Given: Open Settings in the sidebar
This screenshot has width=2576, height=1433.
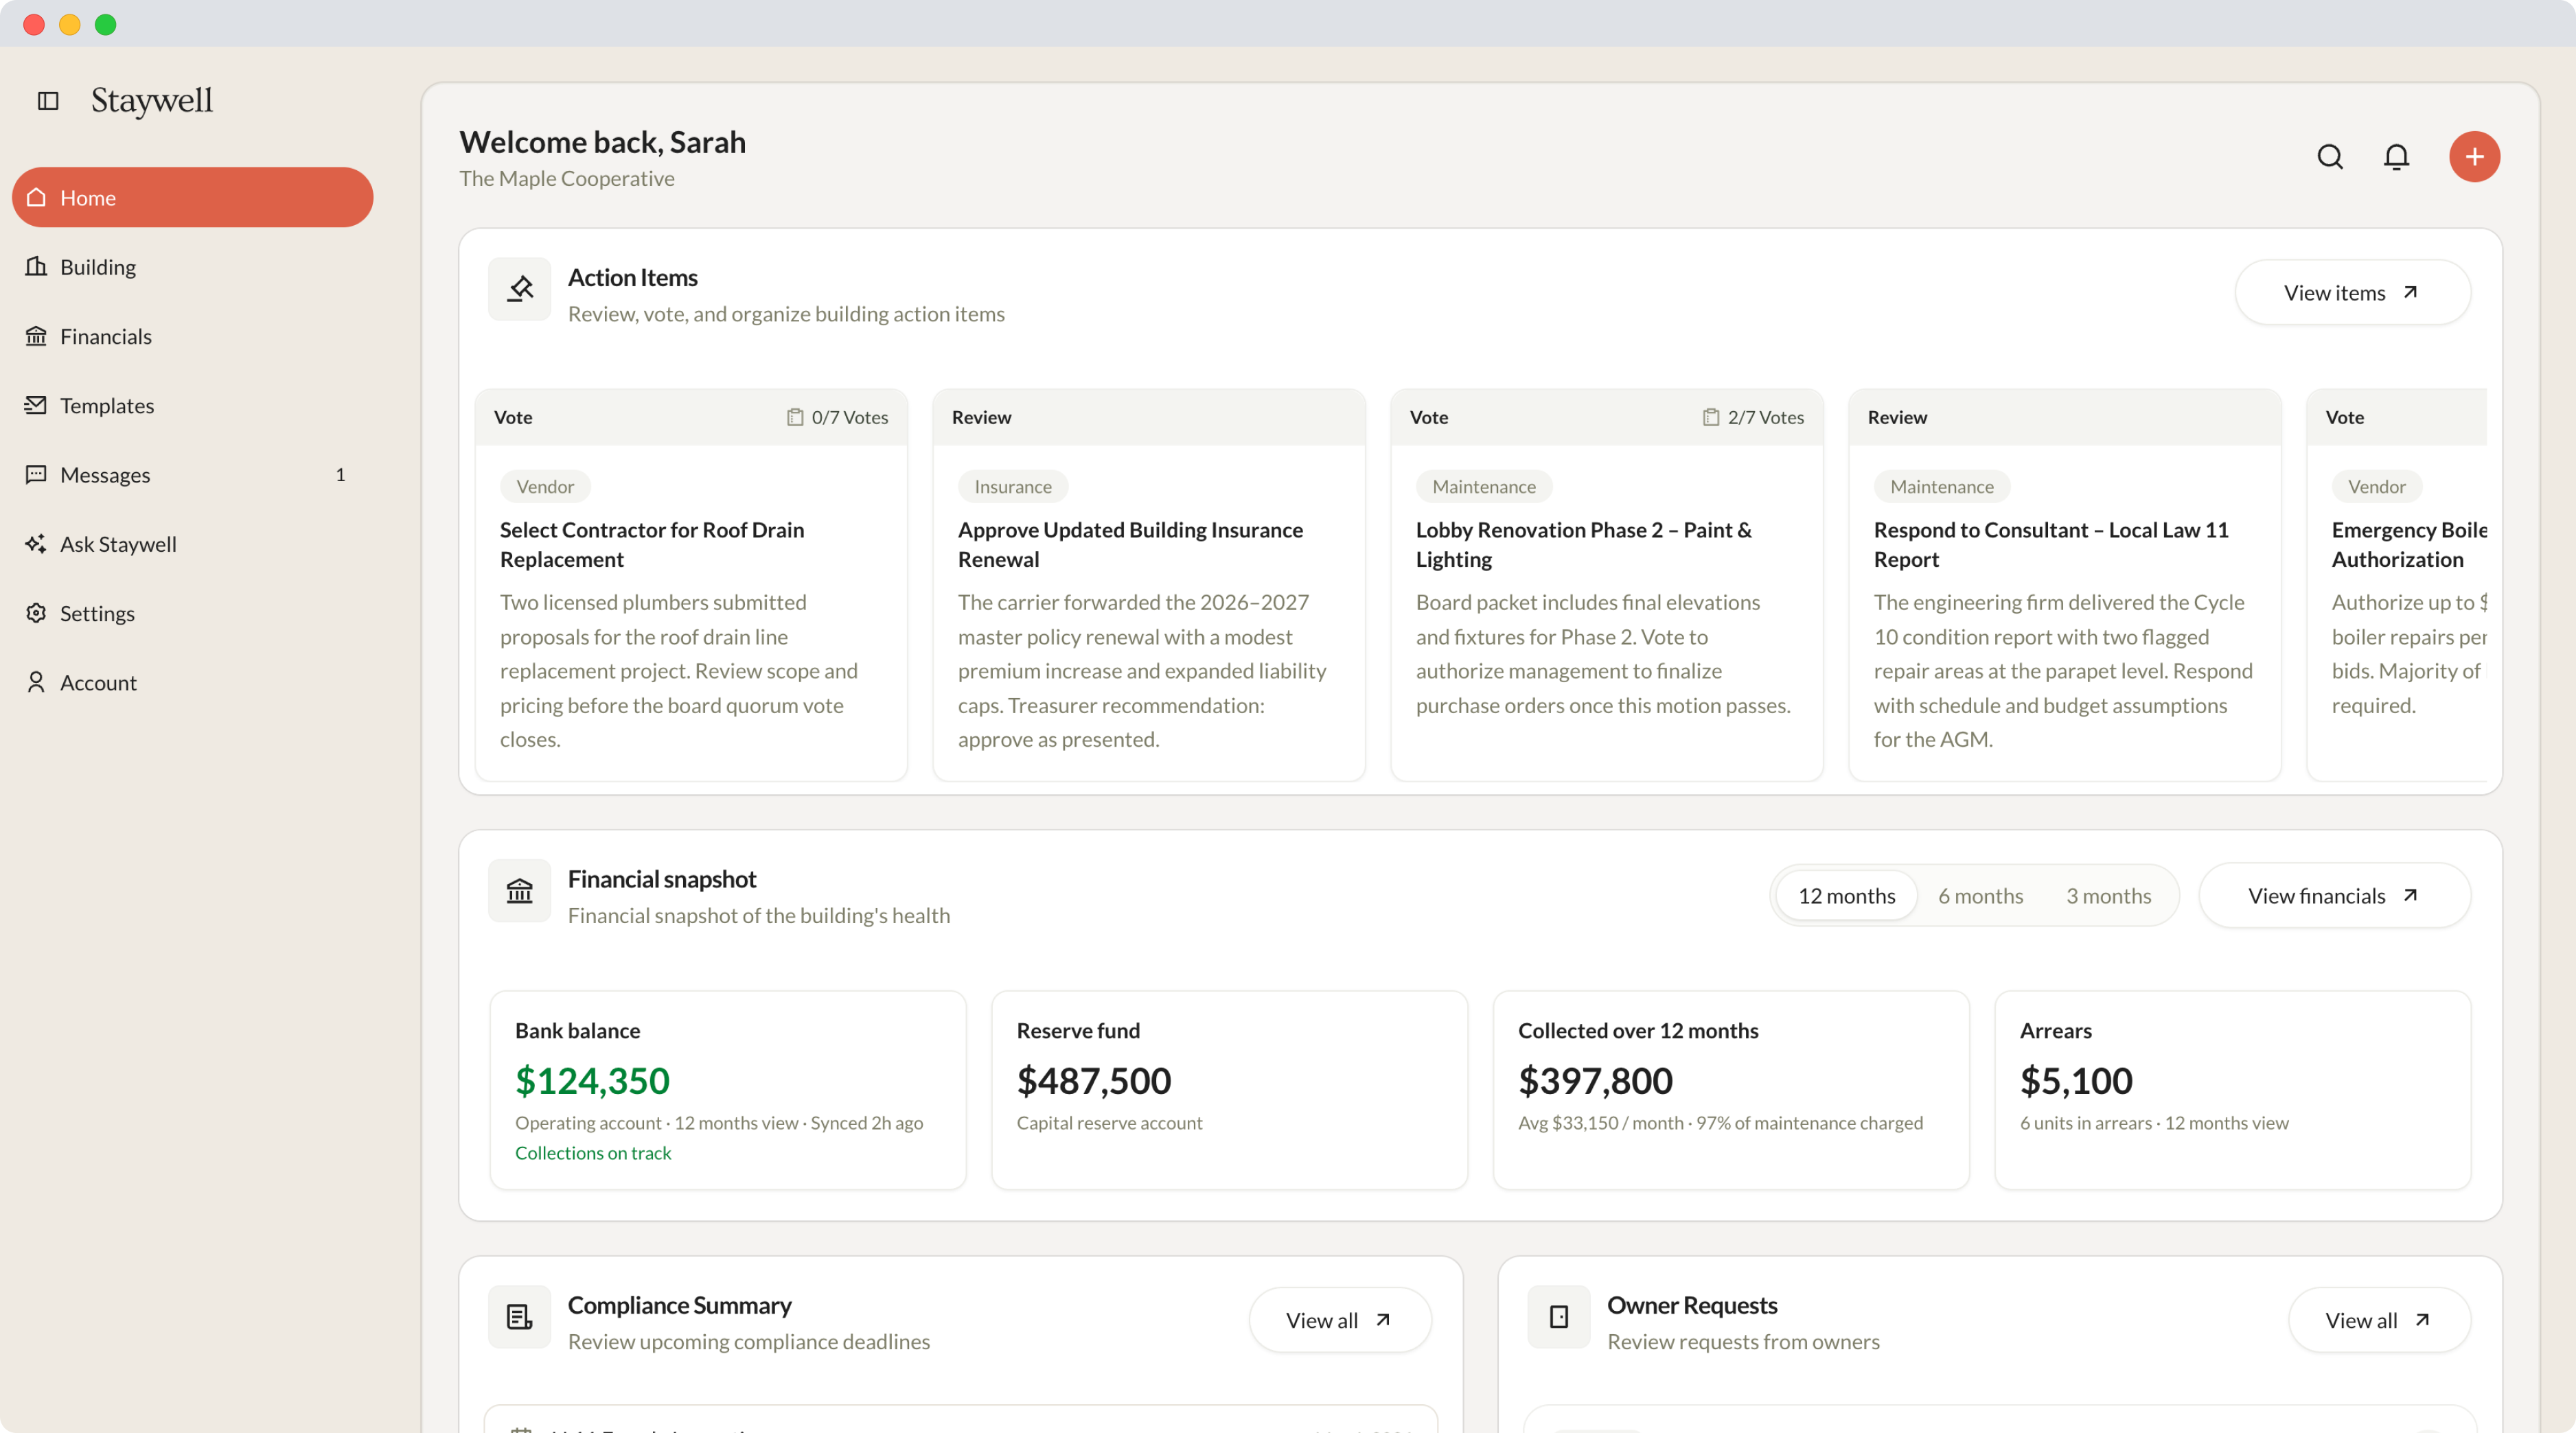Looking at the screenshot, I should [x=192, y=614].
